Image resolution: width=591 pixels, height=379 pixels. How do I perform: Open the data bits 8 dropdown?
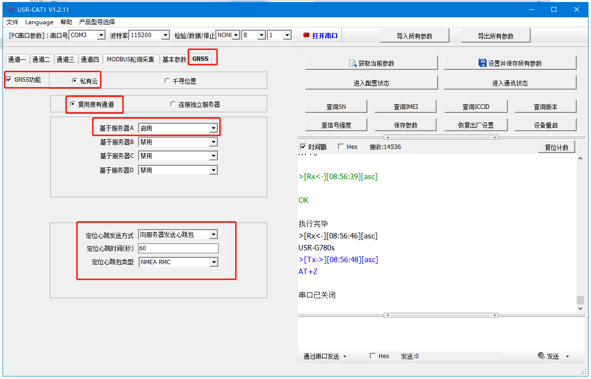pos(261,35)
